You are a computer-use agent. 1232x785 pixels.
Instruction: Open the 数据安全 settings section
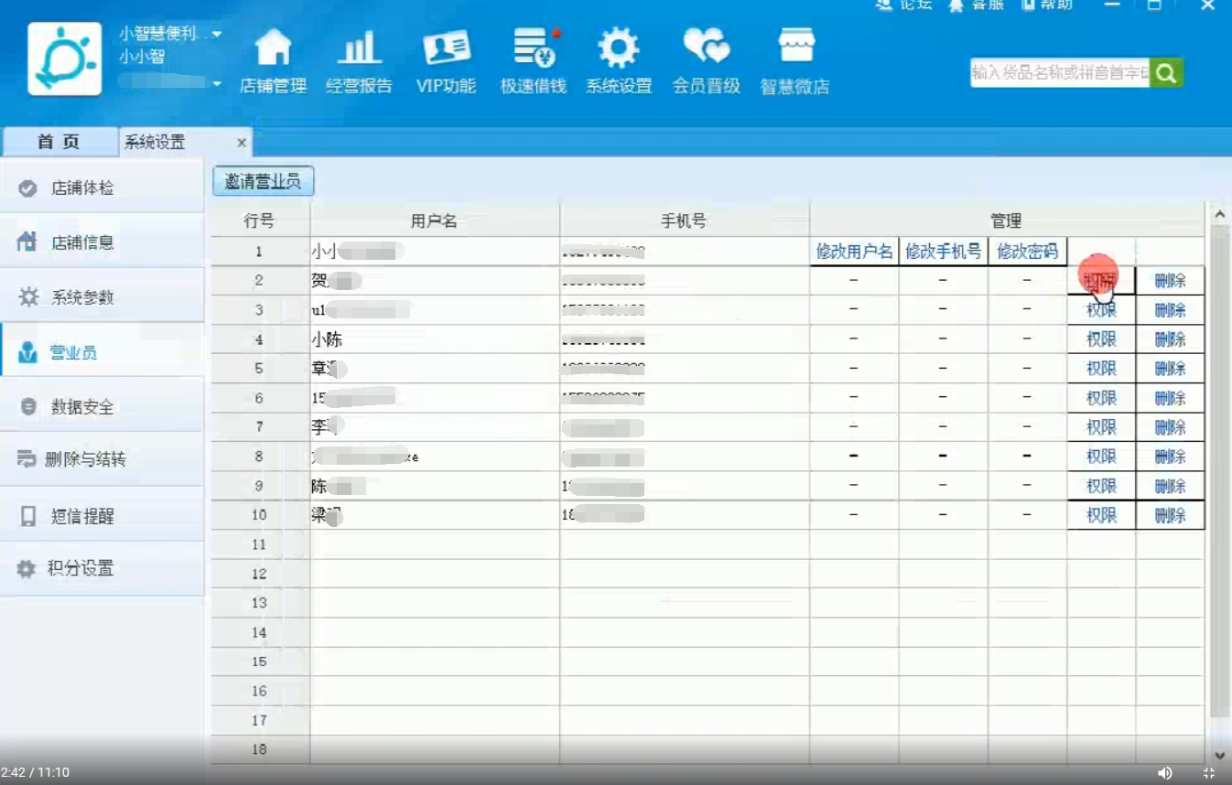[x=82, y=404]
